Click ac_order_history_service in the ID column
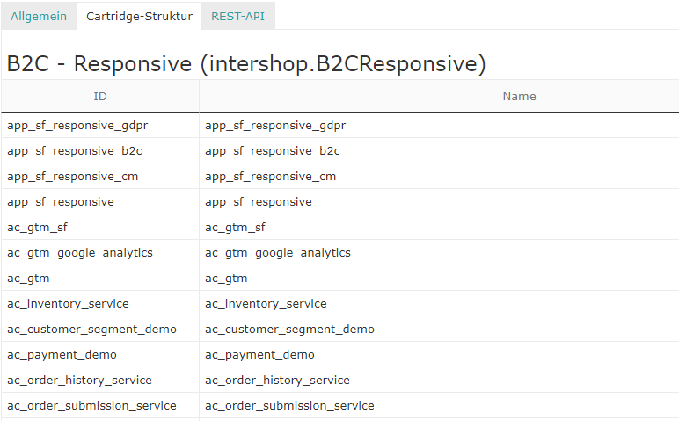This screenshot has height=421, width=679. click(x=79, y=381)
